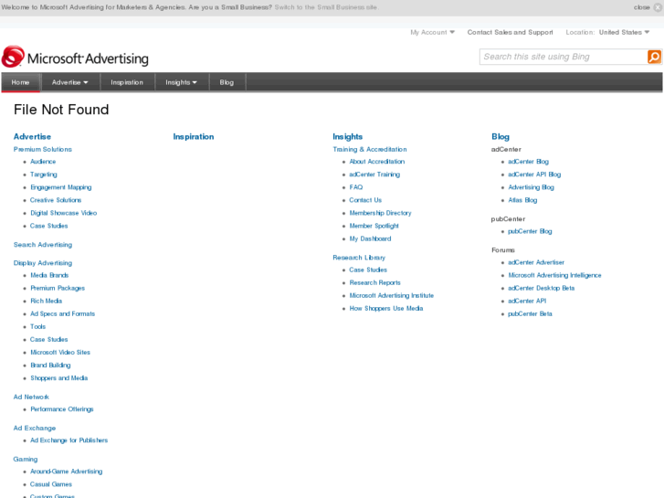Open the Advertising Blog link

(x=531, y=187)
